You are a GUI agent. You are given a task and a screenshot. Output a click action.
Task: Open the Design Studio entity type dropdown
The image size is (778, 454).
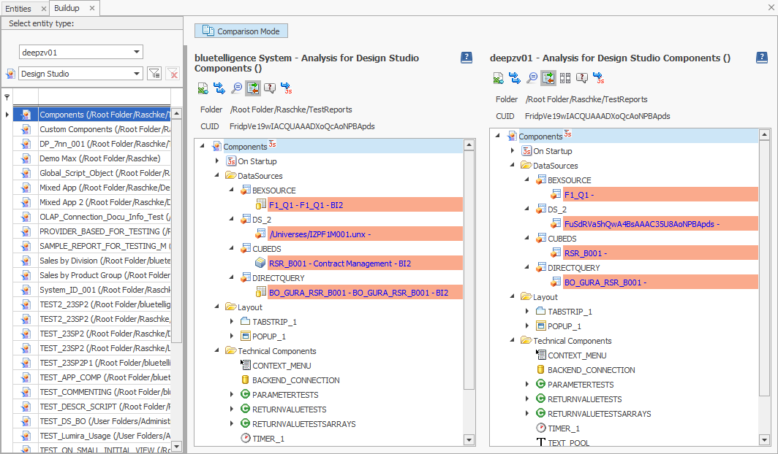pos(137,74)
